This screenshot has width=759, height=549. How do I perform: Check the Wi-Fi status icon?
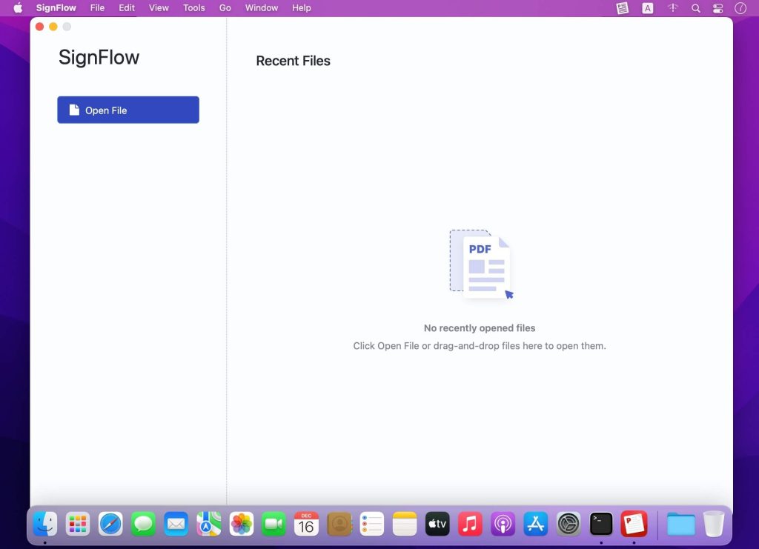(672, 8)
